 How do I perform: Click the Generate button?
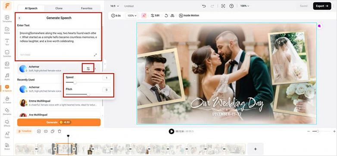pyautogui.click(x=59, y=122)
